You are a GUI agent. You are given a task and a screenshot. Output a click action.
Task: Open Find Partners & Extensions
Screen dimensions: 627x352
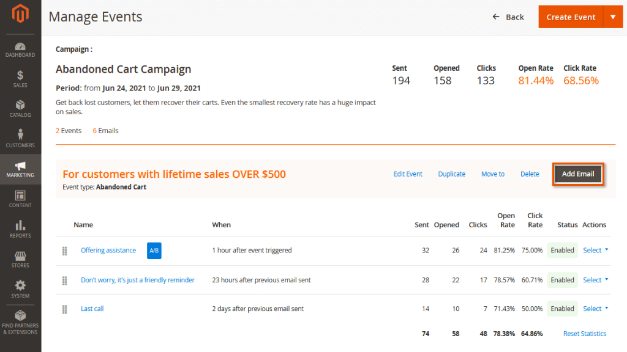point(20,323)
